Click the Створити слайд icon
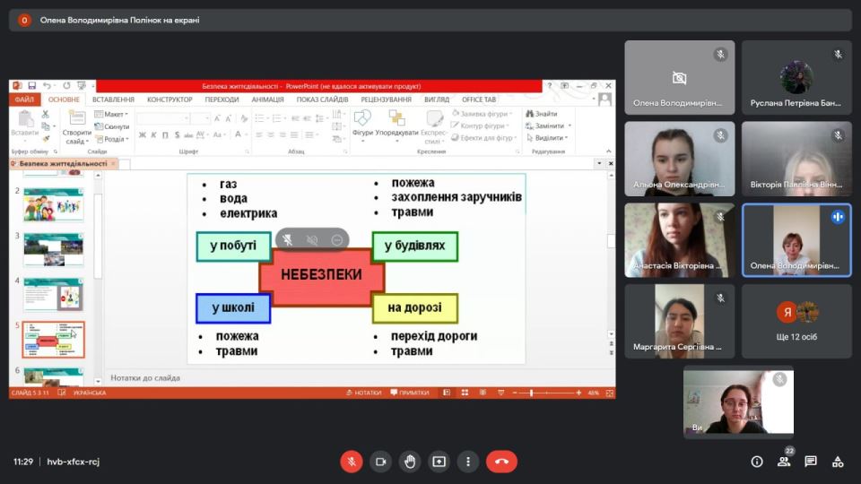The width and height of the screenshot is (861, 484). click(x=76, y=118)
